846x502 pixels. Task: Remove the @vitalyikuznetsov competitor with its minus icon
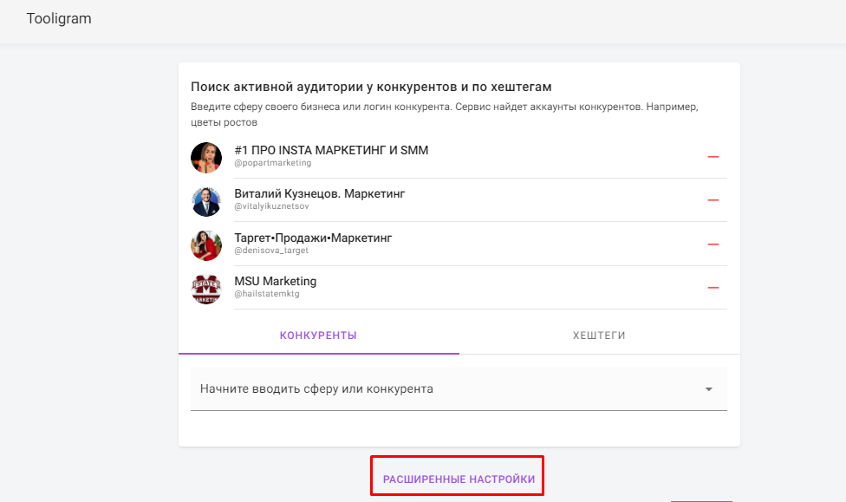pyautogui.click(x=713, y=199)
